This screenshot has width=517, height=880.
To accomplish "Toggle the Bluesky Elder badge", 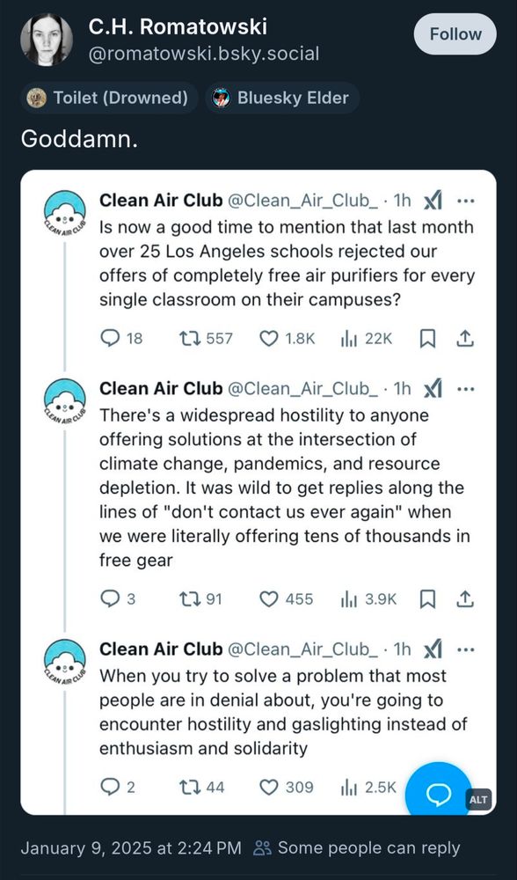I will (x=281, y=98).
